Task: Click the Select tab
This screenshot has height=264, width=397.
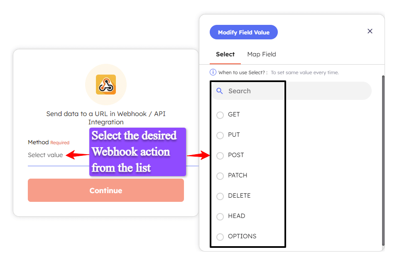Action: 225,54
